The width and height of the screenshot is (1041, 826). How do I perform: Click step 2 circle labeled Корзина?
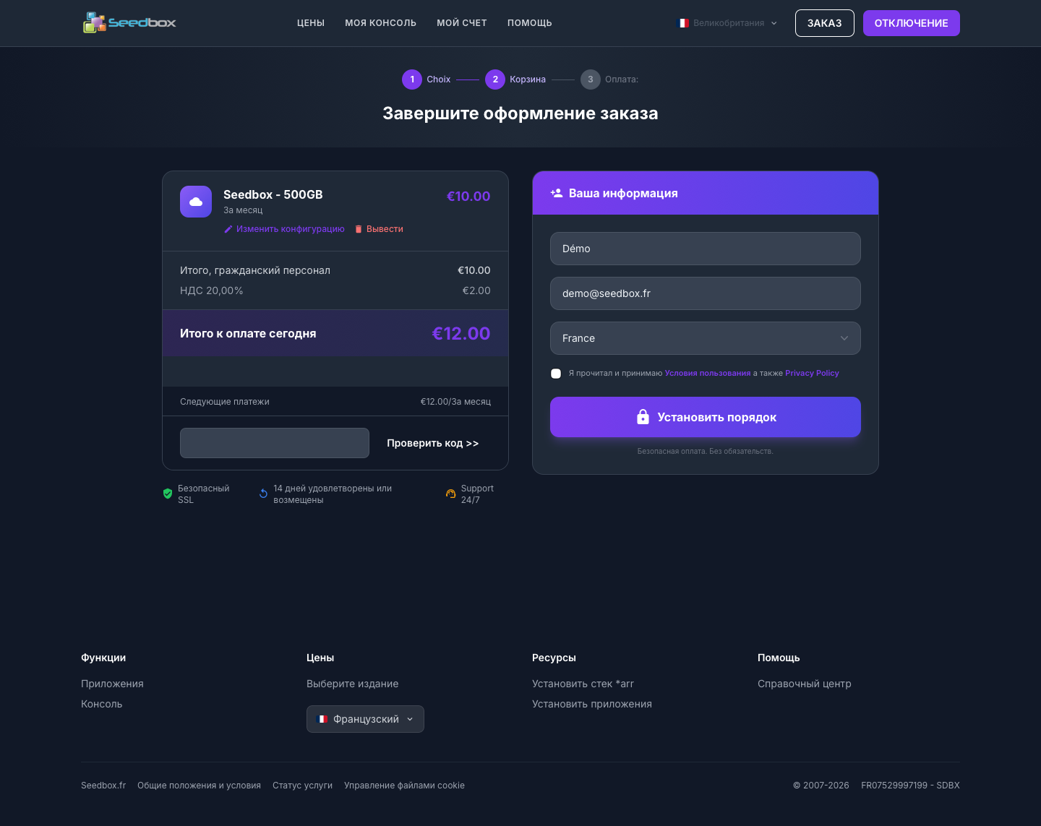pos(495,79)
